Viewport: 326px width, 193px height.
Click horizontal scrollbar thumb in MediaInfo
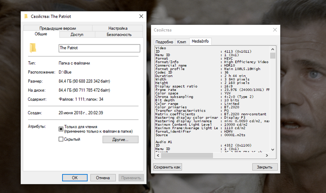(187, 156)
